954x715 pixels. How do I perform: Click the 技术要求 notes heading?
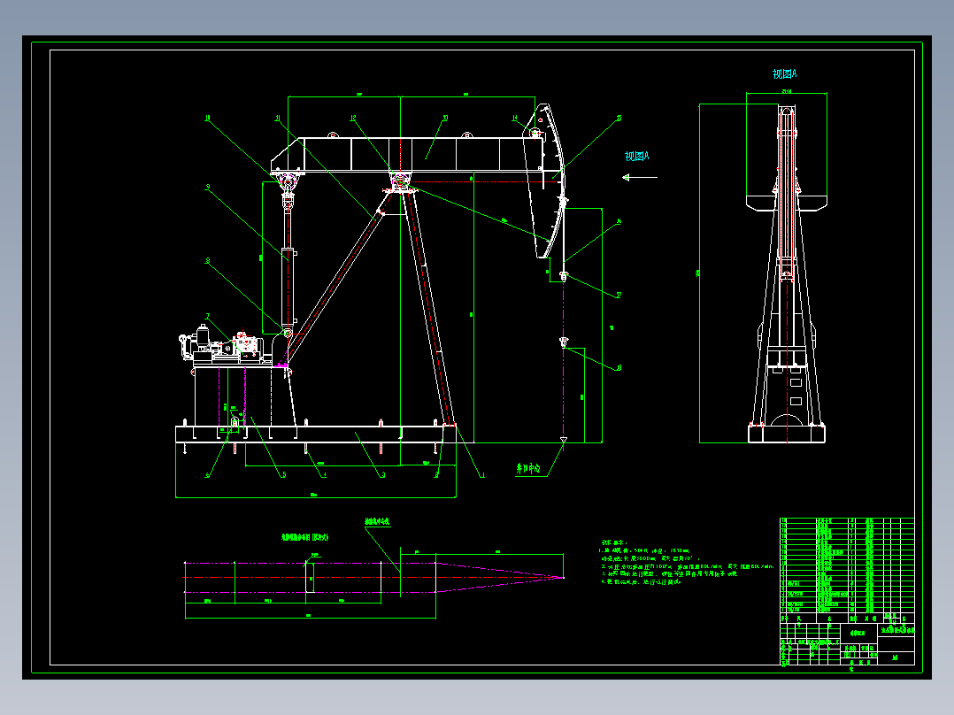point(613,542)
